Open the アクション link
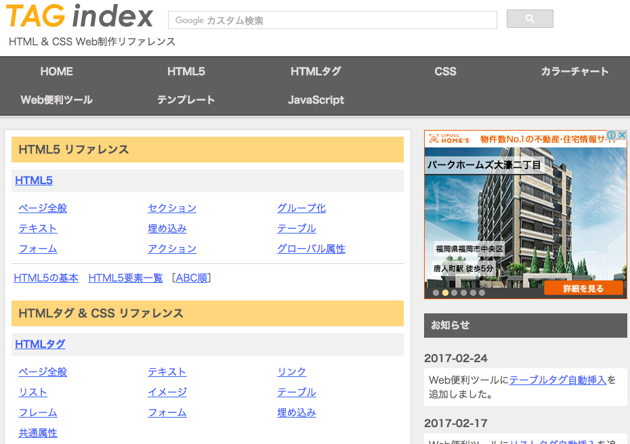Screen dimensions: 630x444 tap(172, 249)
